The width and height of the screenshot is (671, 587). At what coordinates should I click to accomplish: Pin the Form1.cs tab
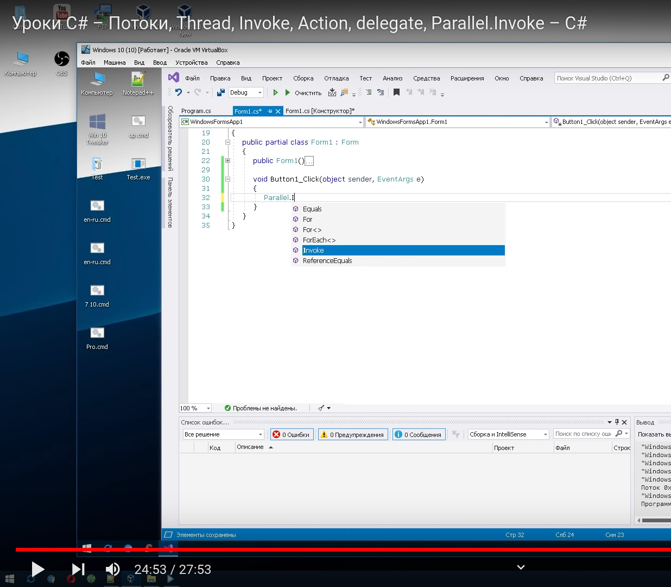click(270, 111)
